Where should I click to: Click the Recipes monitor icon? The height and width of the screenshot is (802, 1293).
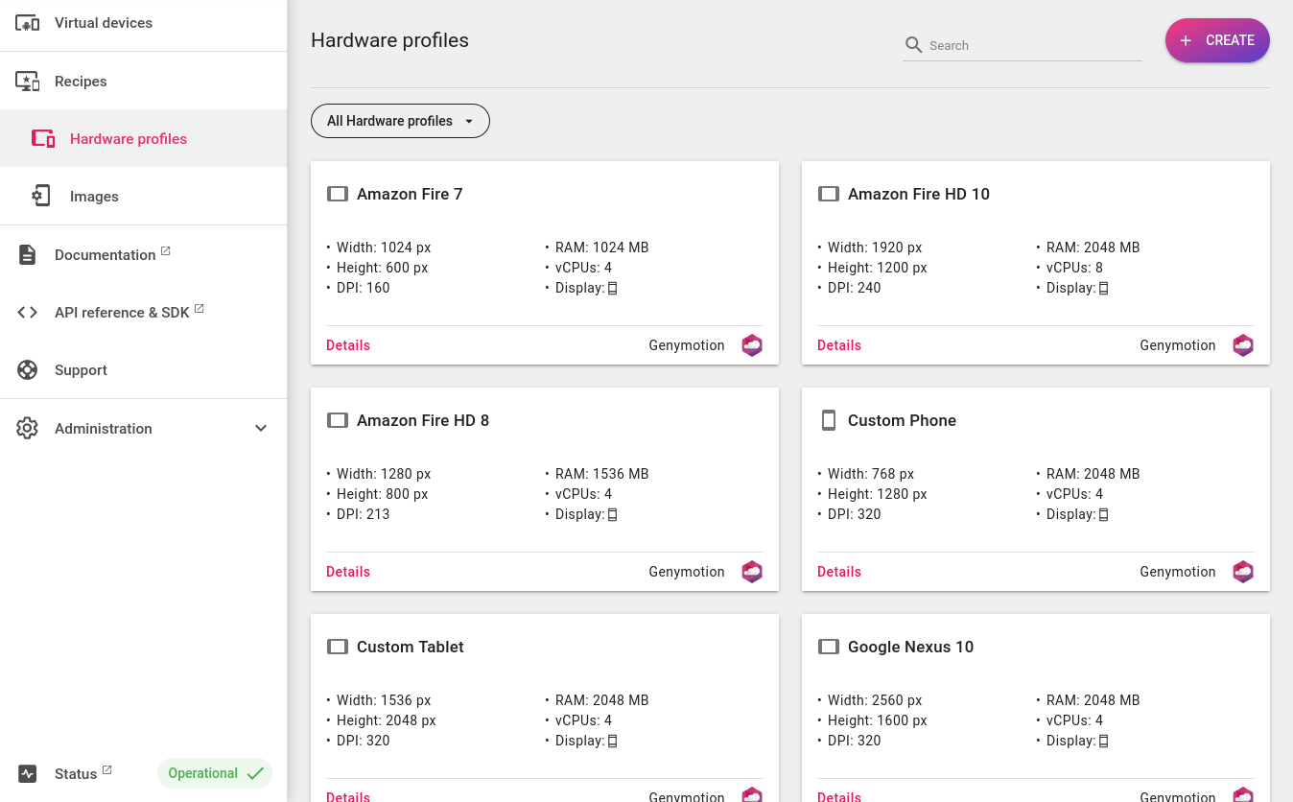point(28,82)
